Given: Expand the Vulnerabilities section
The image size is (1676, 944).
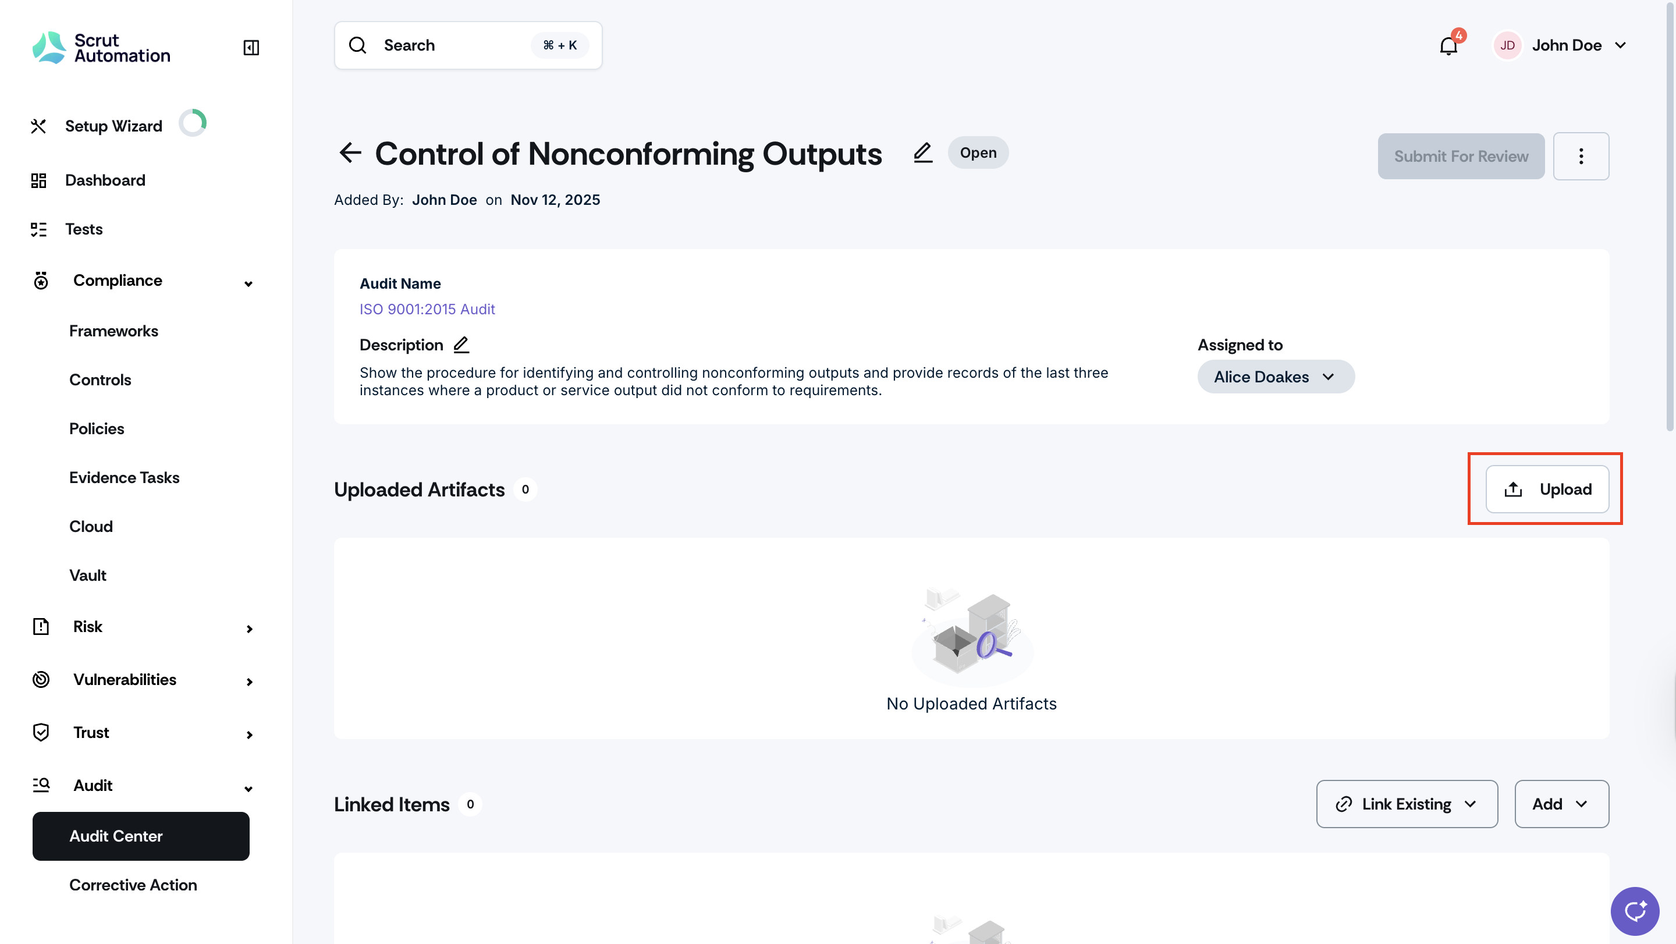Looking at the screenshot, I should tap(249, 681).
